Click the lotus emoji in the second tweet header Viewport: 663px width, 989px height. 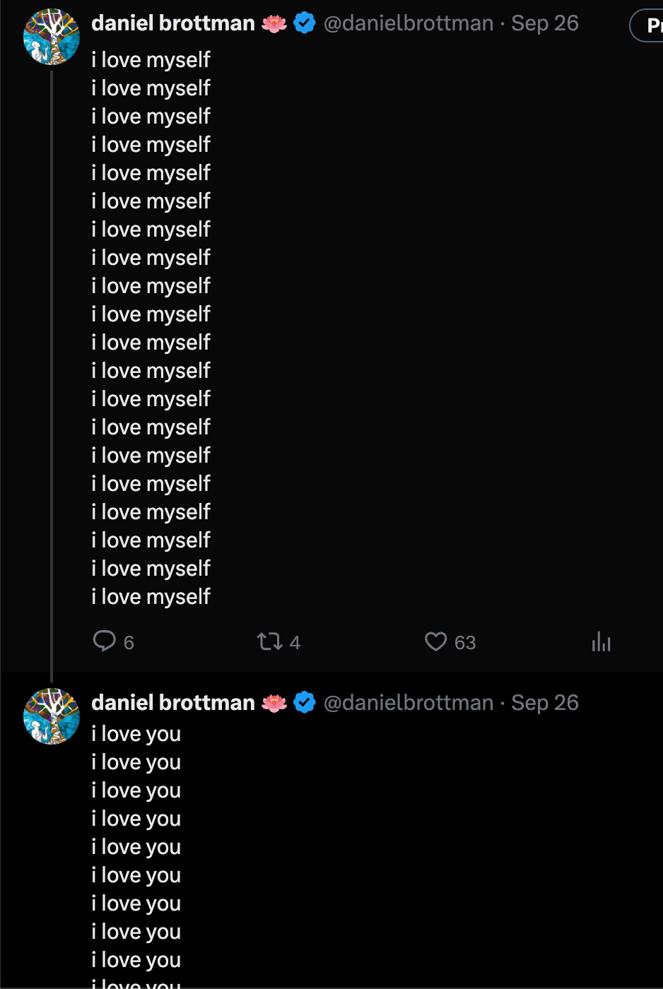pyautogui.click(x=274, y=703)
